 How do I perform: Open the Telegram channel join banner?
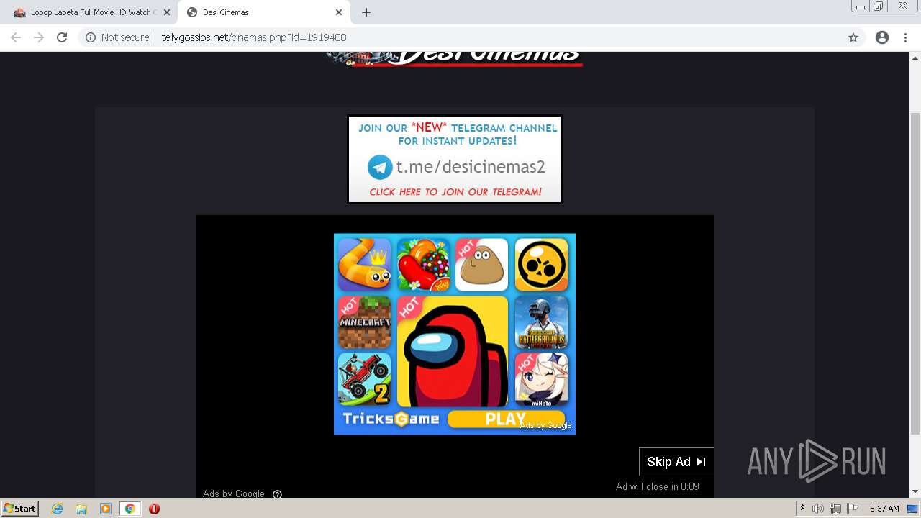(x=455, y=160)
